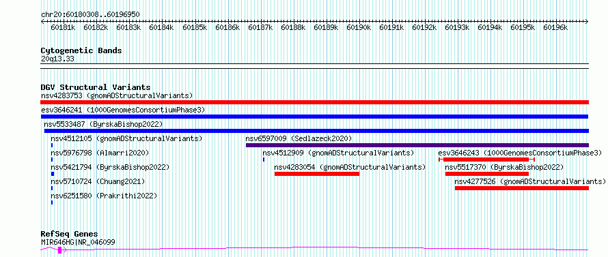608x257 pixels.
Task: Click the blue bar for nsv5533487
Action: click(x=316, y=131)
